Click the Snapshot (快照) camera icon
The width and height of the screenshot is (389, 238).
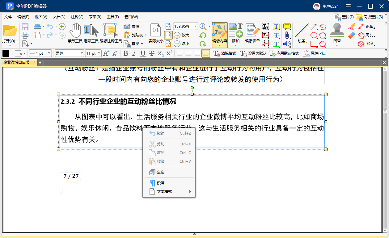click(x=127, y=27)
